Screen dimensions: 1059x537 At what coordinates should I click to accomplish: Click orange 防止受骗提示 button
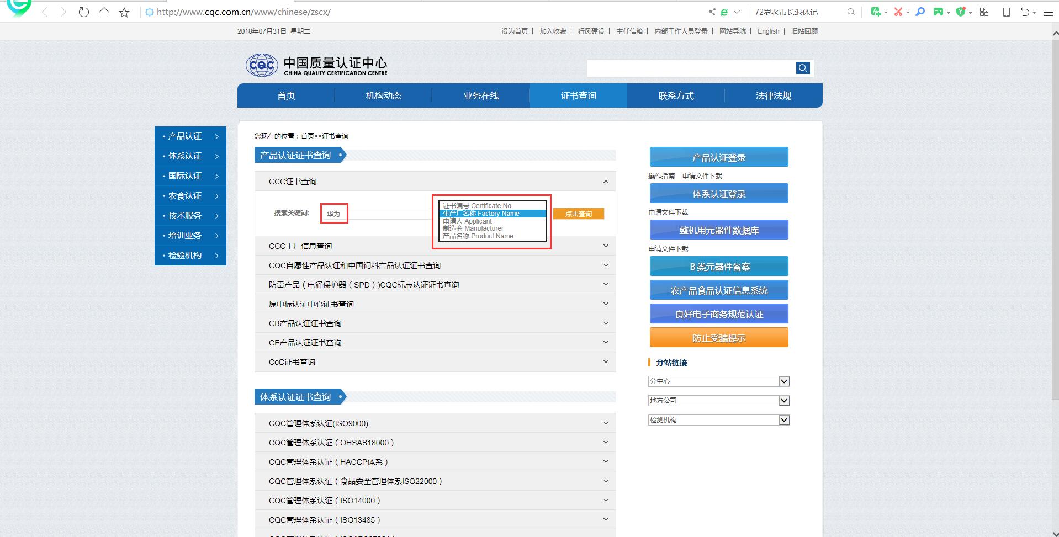click(719, 338)
